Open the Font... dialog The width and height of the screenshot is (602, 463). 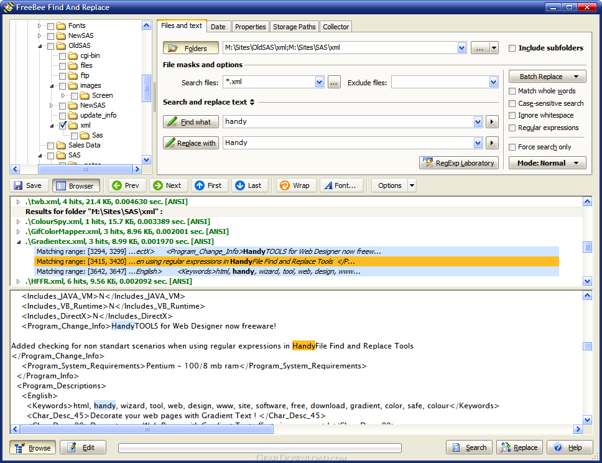pos(341,185)
